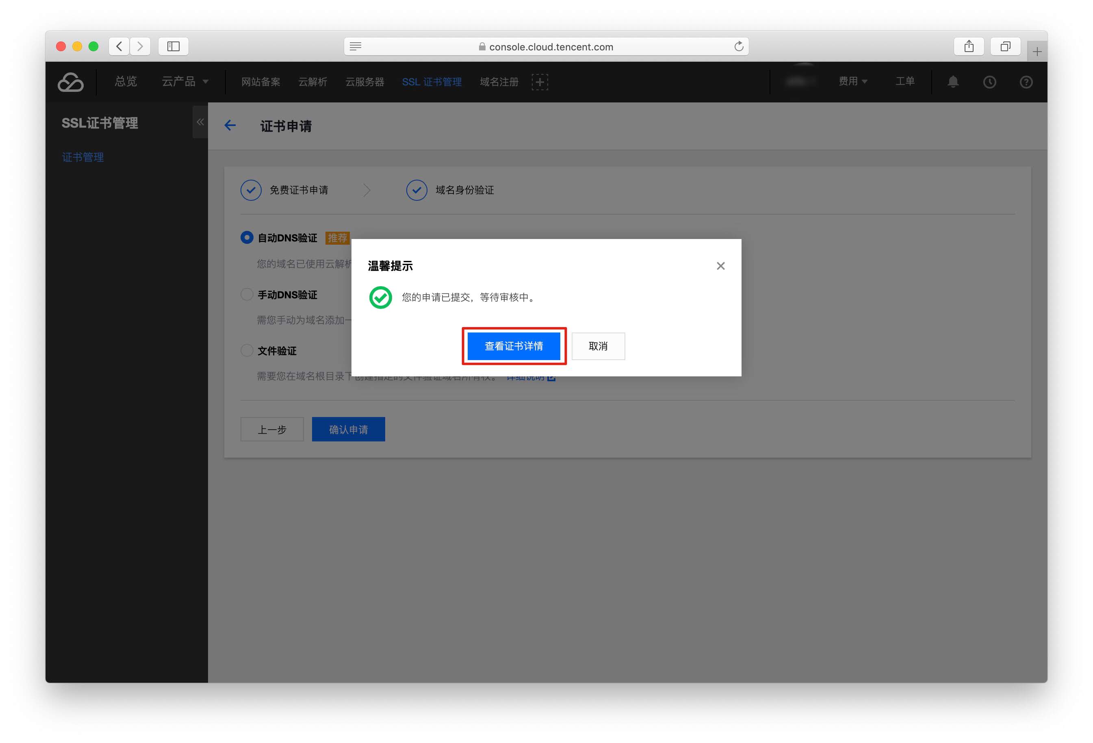Click the Tencent Cloud logo icon

click(71, 82)
